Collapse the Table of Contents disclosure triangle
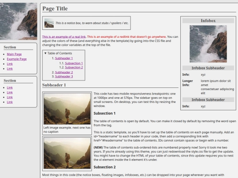This screenshot has height=178, width=238. click(x=45, y=53)
